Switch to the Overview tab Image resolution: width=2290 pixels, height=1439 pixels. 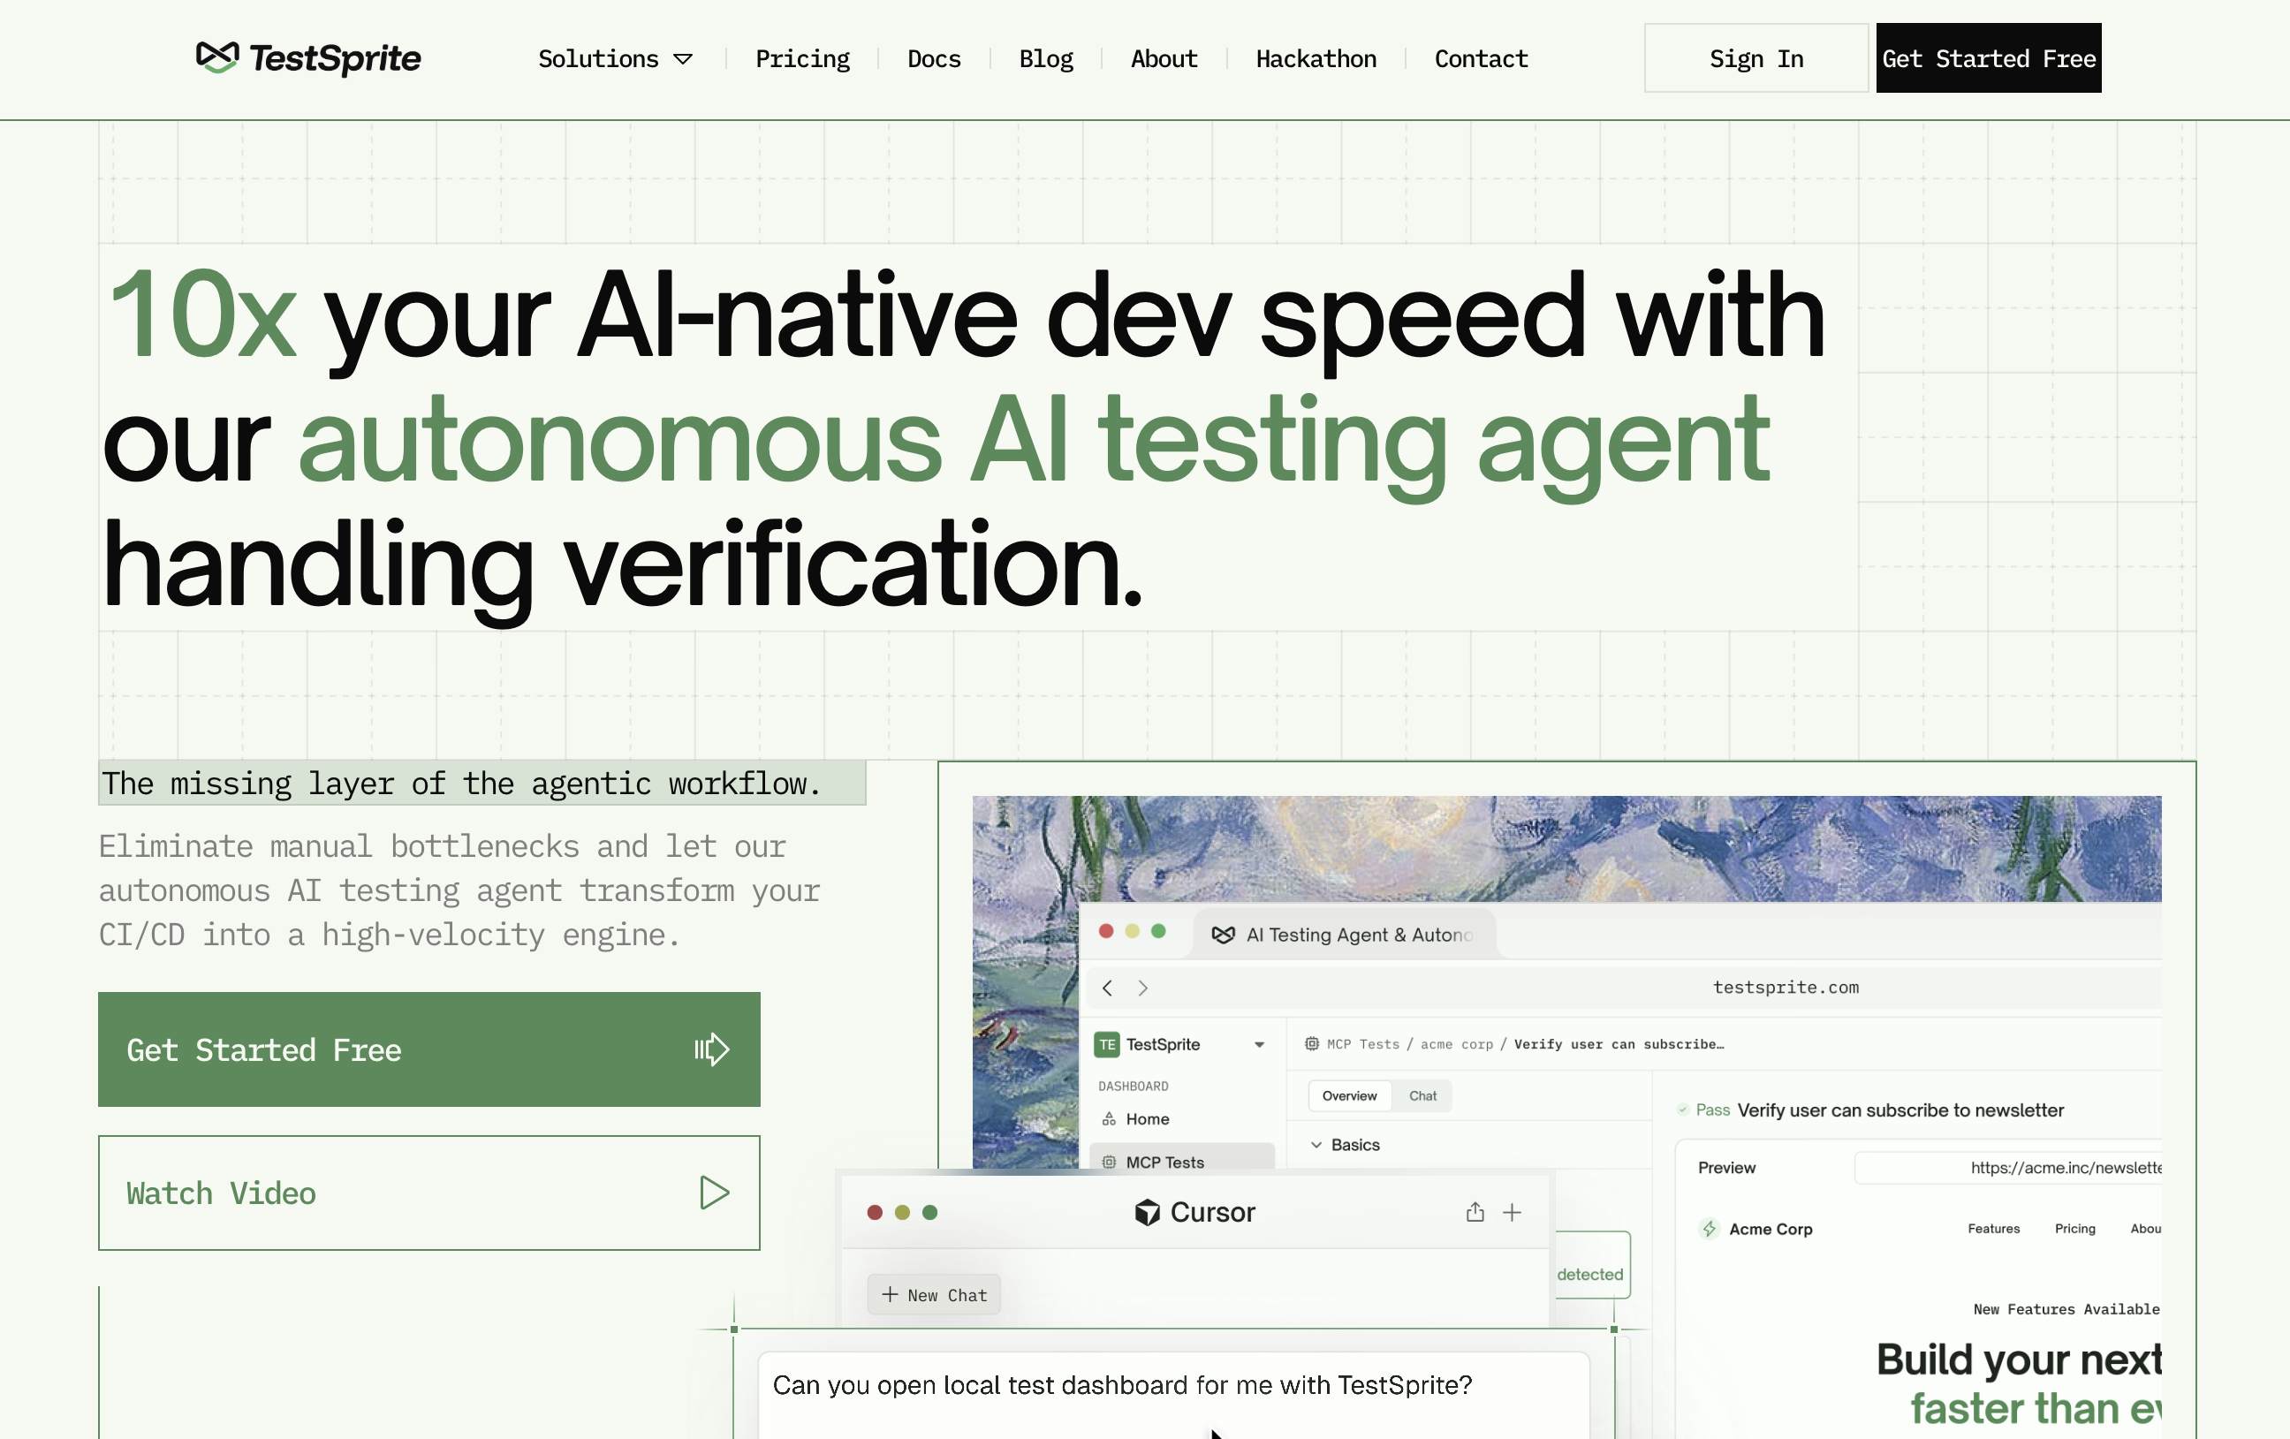(x=1349, y=1095)
